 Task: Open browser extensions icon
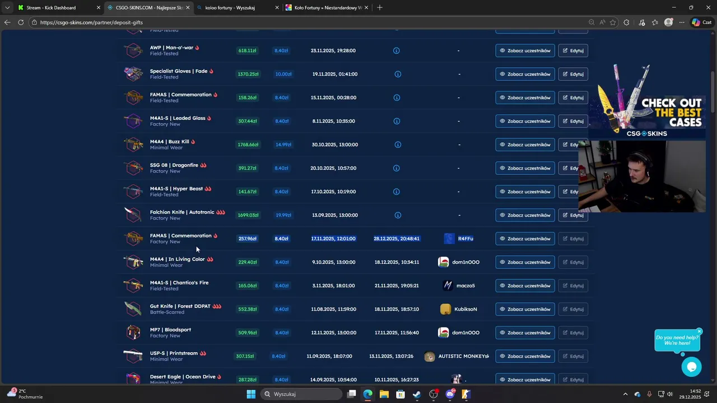pos(626,22)
